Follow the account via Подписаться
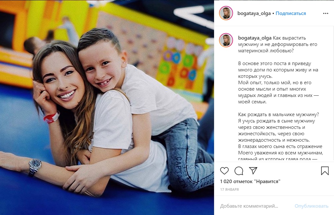This screenshot has height=215, width=334. click(x=291, y=13)
